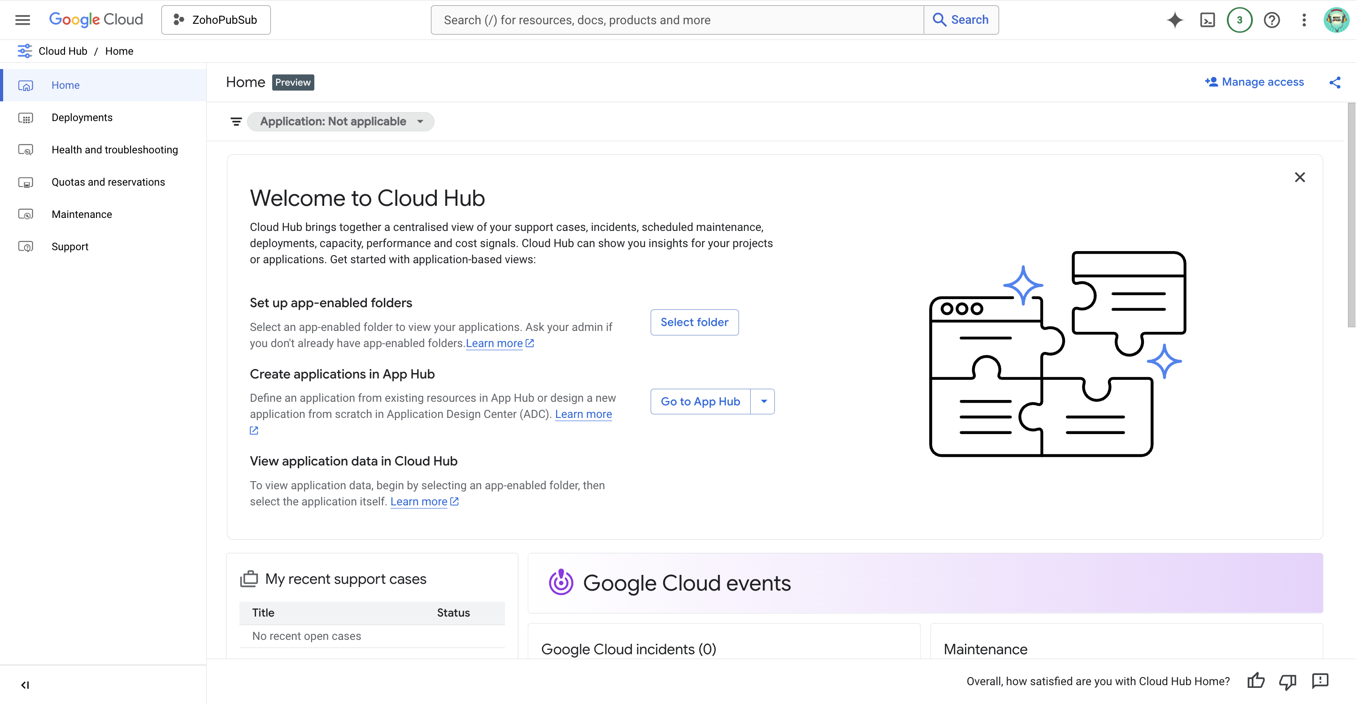
Task: Open the account avatar menu
Action: pyautogui.click(x=1336, y=19)
